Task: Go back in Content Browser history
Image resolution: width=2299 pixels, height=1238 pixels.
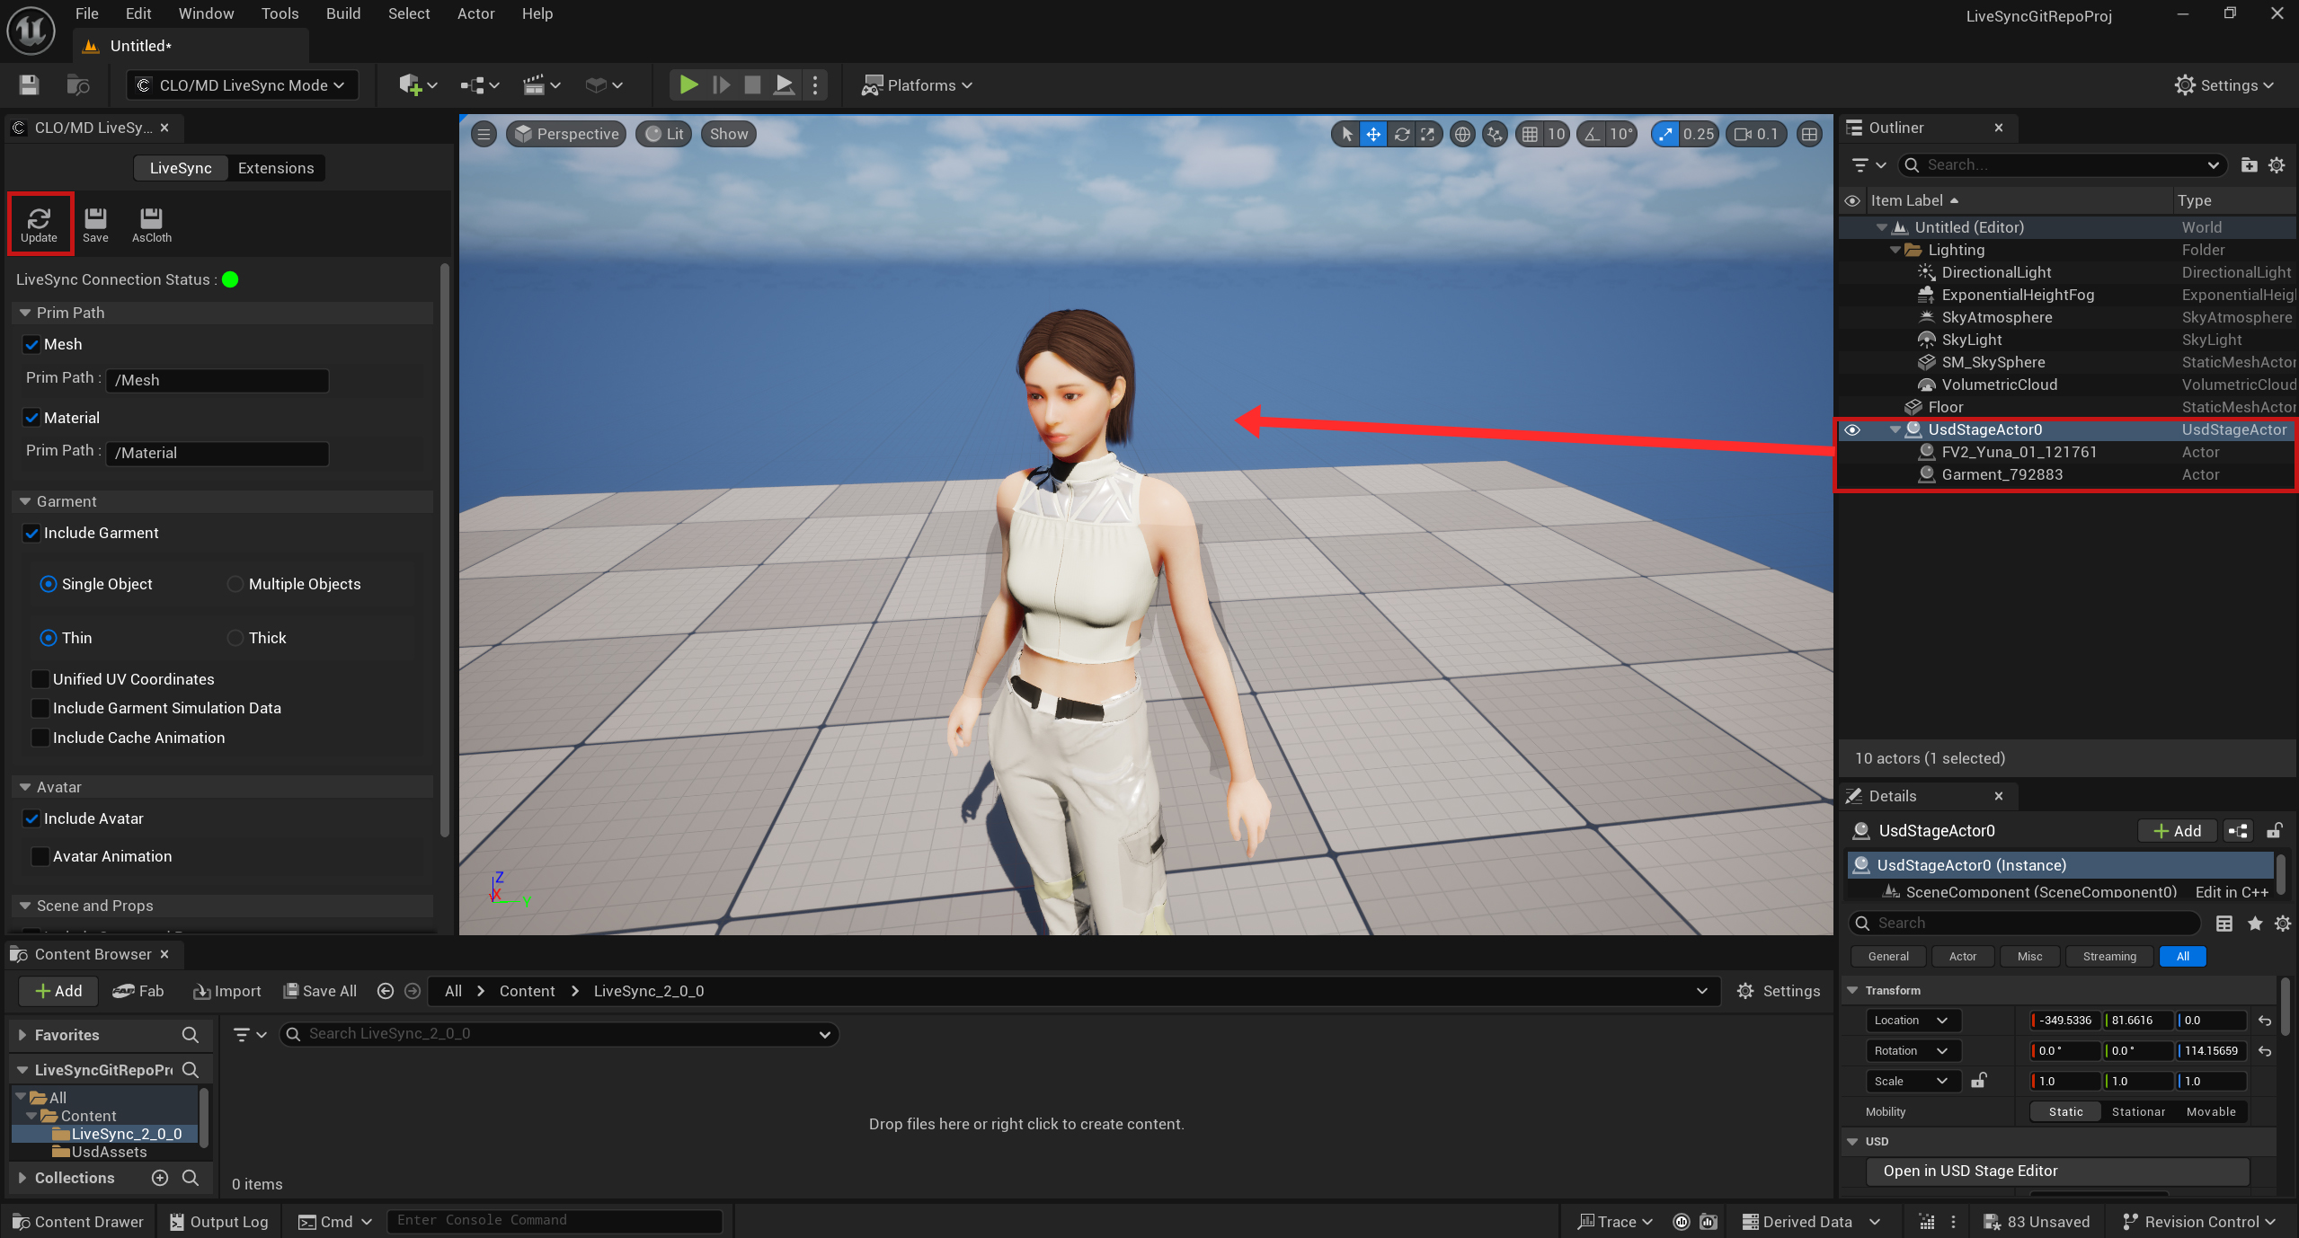Action: click(386, 991)
